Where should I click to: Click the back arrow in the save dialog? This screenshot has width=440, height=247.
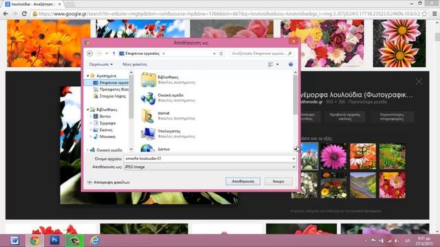(x=90, y=54)
